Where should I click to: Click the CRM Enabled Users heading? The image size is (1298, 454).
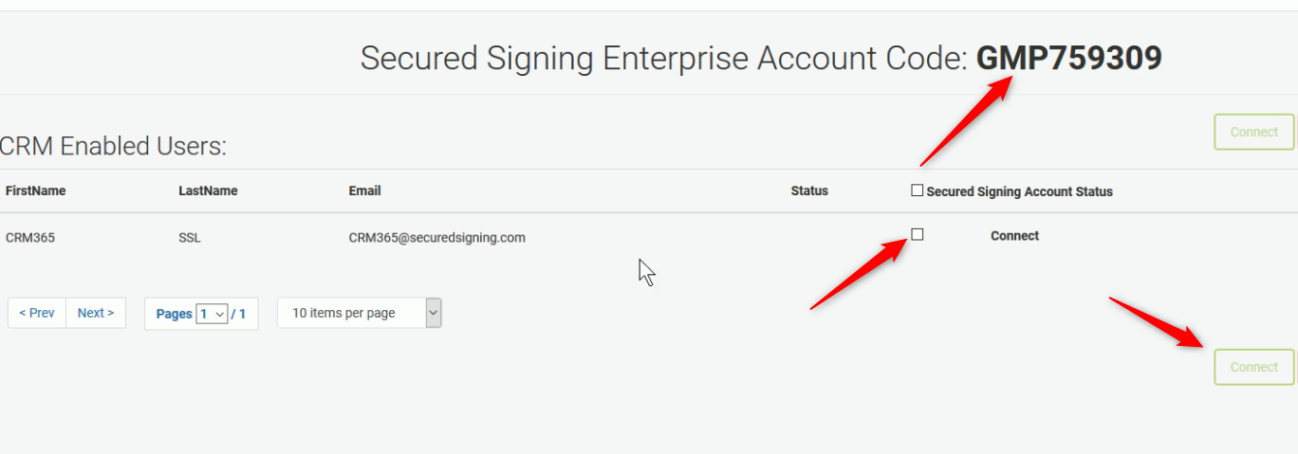(113, 146)
